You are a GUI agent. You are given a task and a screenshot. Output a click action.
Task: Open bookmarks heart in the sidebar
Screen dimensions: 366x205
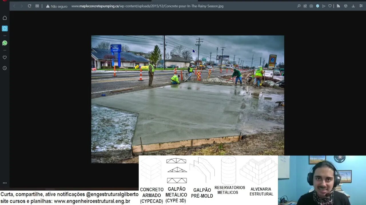tap(5, 58)
